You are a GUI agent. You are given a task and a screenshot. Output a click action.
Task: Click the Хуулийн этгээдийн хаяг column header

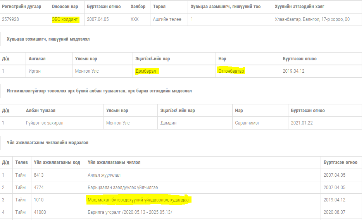click(299, 7)
